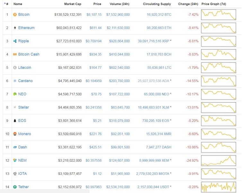Image resolution: width=247 pixels, height=193 pixels.
Task: Click the green Tether logo icon
Action: (x=15, y=187)
